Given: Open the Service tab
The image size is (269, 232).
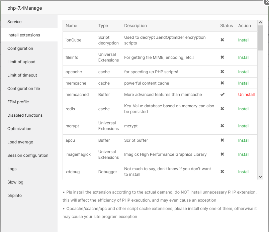Looking at the screenshot, I should (x=14, y=22).
